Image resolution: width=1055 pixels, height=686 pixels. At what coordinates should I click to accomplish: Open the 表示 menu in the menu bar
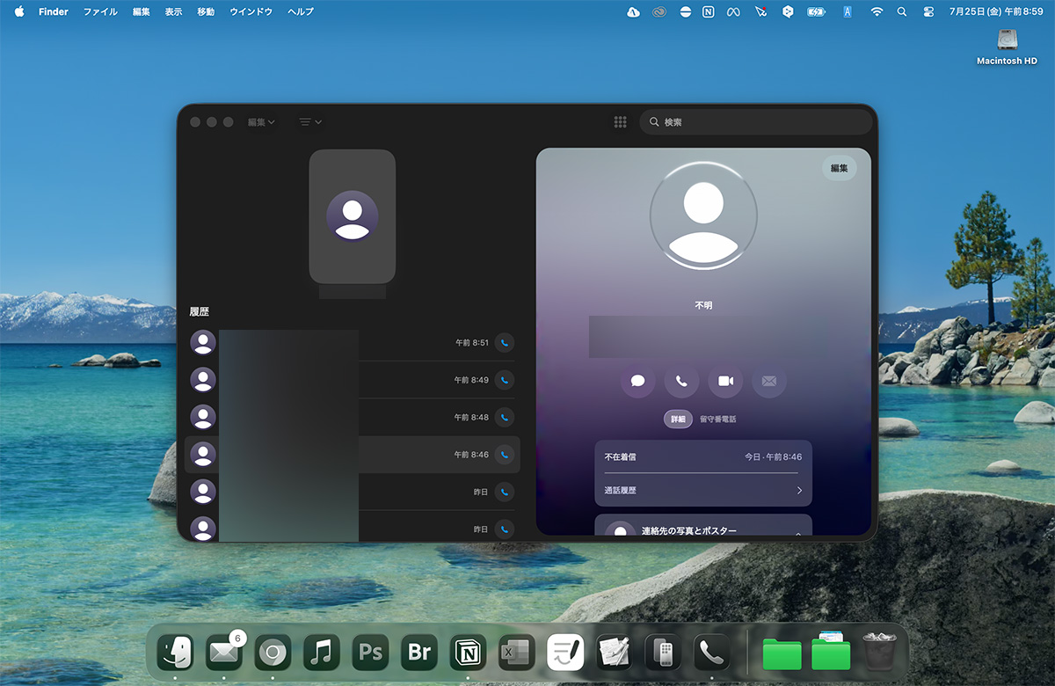(173, 11)
